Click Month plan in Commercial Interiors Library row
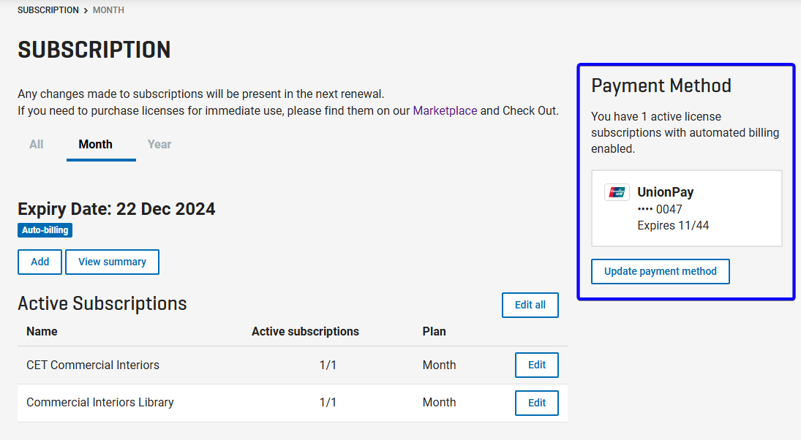This screenshot has width=801, height=440. (440, 403)
